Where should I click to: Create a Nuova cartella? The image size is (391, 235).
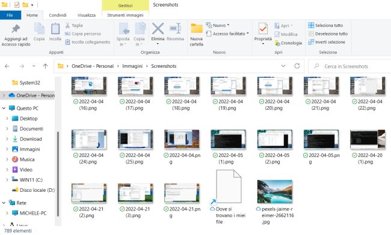pos(197,35)
